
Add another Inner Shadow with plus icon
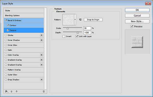click(x=42, y=40)
